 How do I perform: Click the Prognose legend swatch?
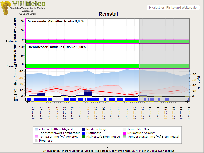[36, 141]
